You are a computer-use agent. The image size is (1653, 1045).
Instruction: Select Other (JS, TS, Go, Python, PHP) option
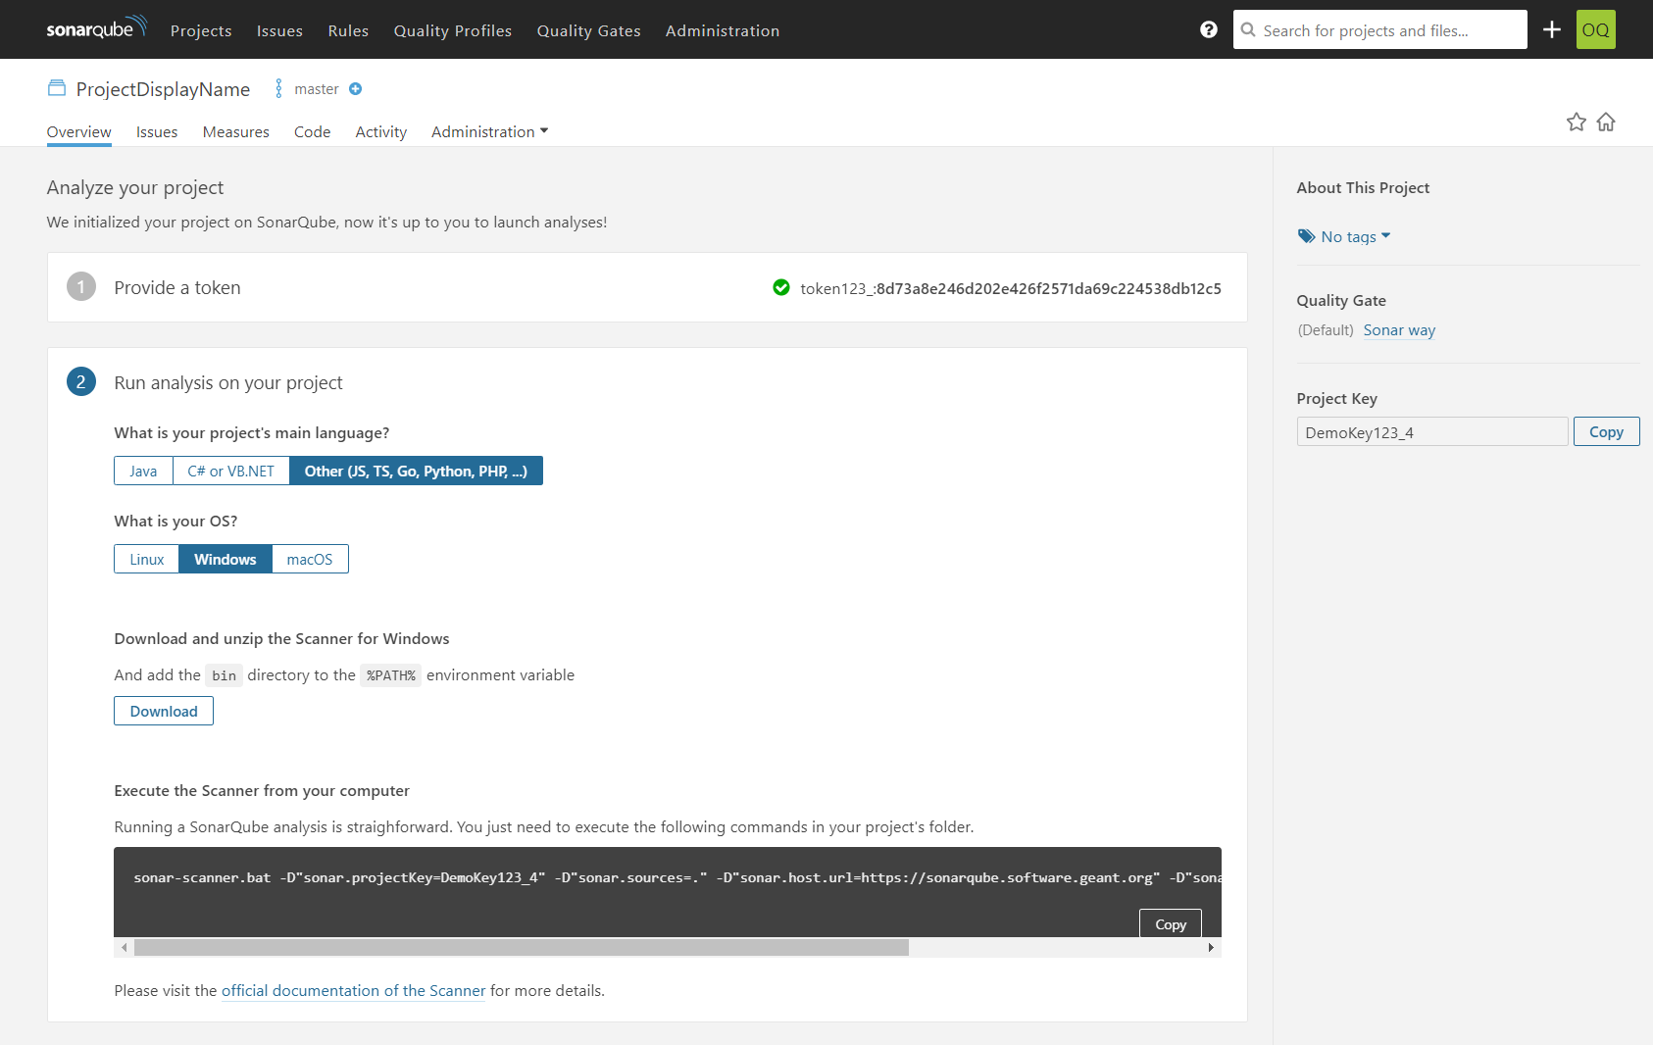(x=416, y=471)
